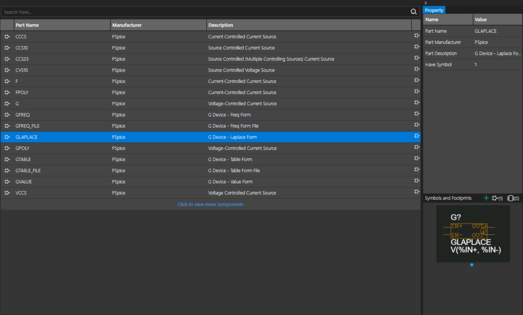Click the place-part icon at right of GVALUE row
The image size is (523, 315).
tap(417, 181)
